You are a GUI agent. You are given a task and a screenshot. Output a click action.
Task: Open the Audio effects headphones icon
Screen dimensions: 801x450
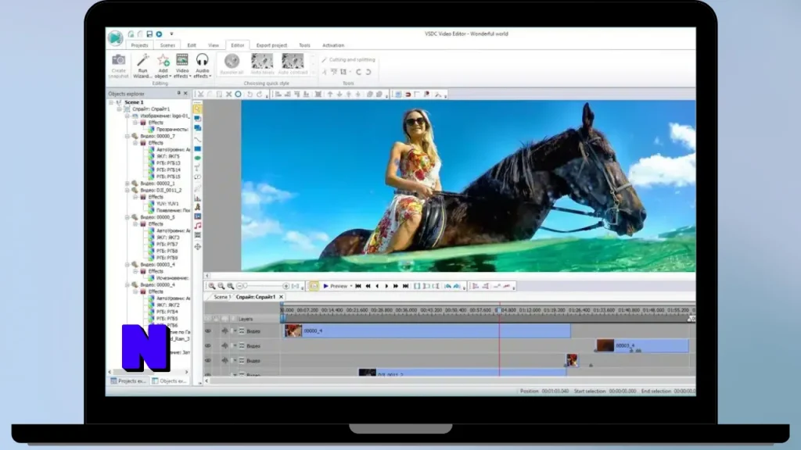203,61
